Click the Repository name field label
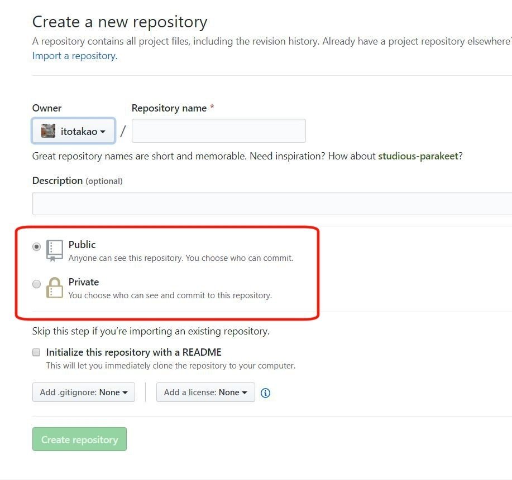Viewport: 512px width, 480px height. 169,108
